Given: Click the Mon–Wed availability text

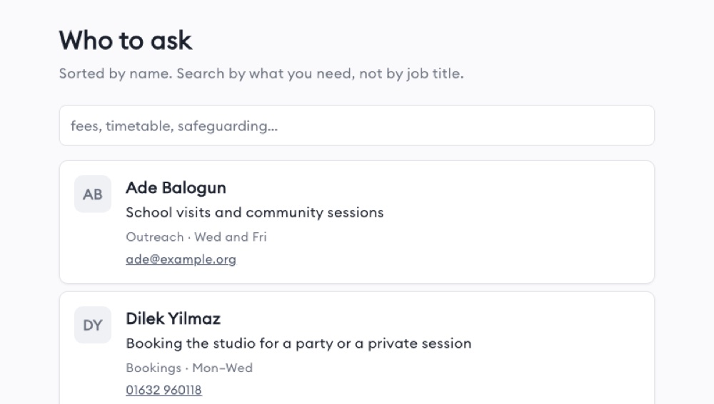Looking at the screenshot, I should coord(222,368).
